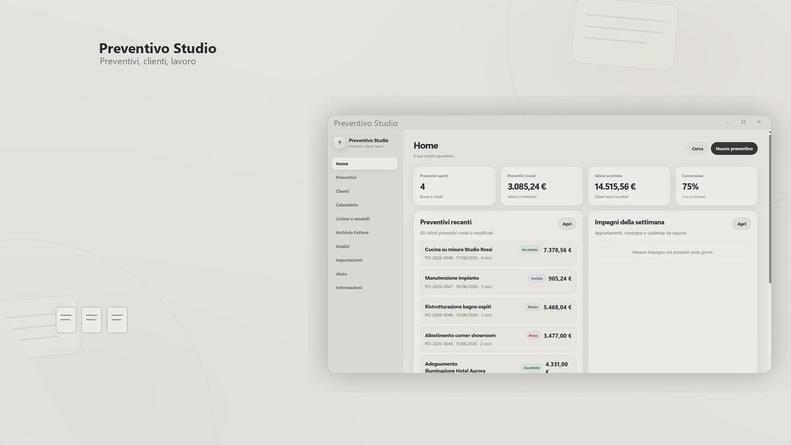Click the Perso status badge
The image size is (791, 445).
[533, 336]
